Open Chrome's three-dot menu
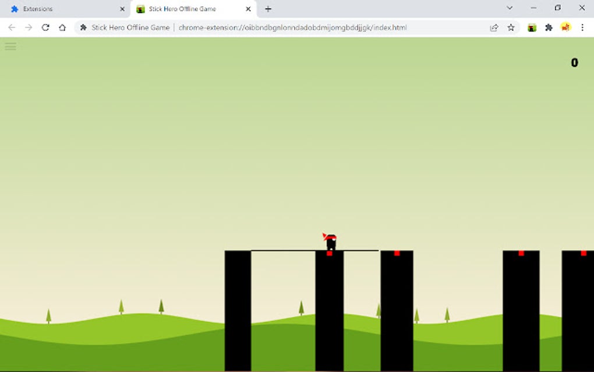Screen dimensions: 594x372 [583, 27]
